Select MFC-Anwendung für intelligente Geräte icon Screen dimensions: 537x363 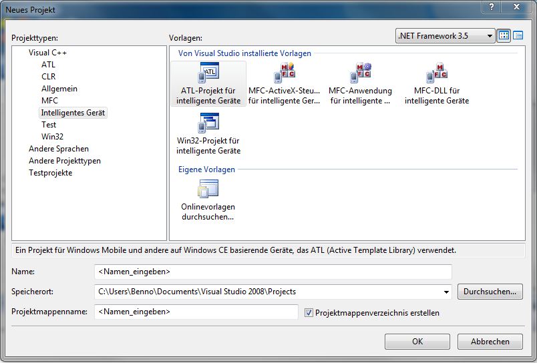pyautogui.click(x=360, y=73)
